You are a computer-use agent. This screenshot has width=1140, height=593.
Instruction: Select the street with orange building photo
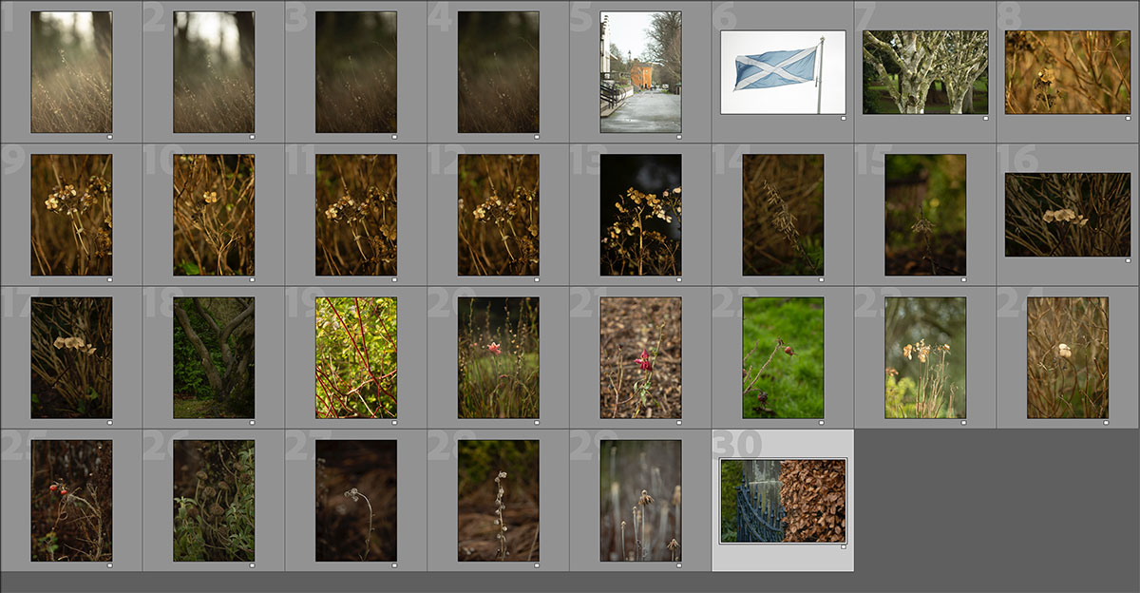pyautogui.click(x=640, y=72)
